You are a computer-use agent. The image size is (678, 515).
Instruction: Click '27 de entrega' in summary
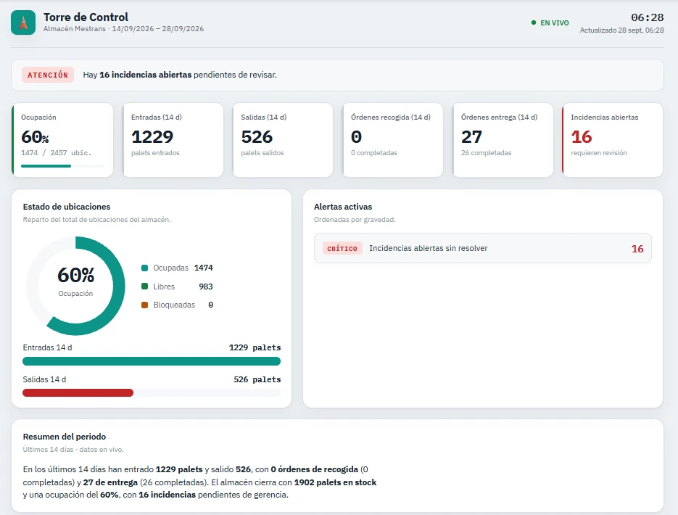(110, 482)
